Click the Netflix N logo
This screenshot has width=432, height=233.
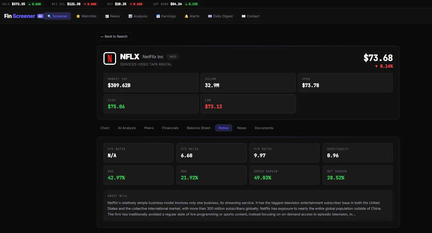click(110, 58)
